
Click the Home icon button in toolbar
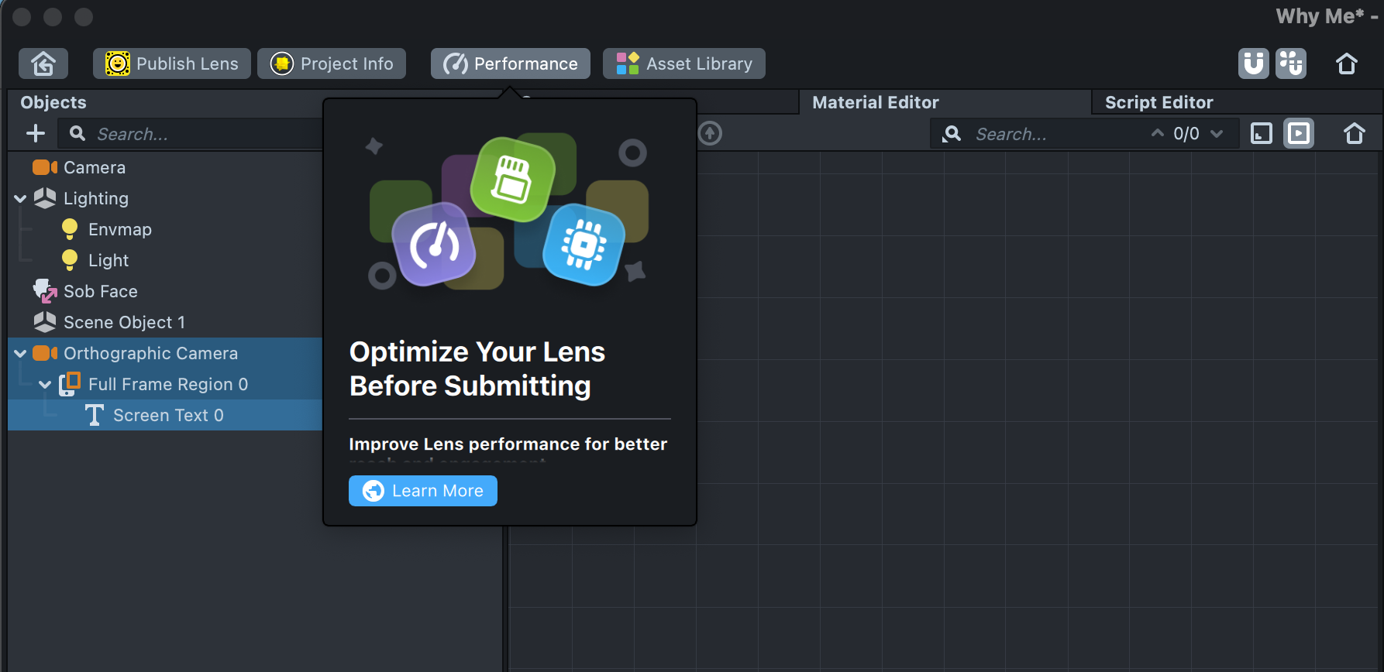coord(43,63)
